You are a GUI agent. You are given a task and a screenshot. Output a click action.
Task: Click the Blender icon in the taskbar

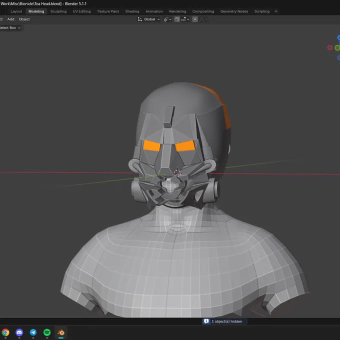[61, 332]
